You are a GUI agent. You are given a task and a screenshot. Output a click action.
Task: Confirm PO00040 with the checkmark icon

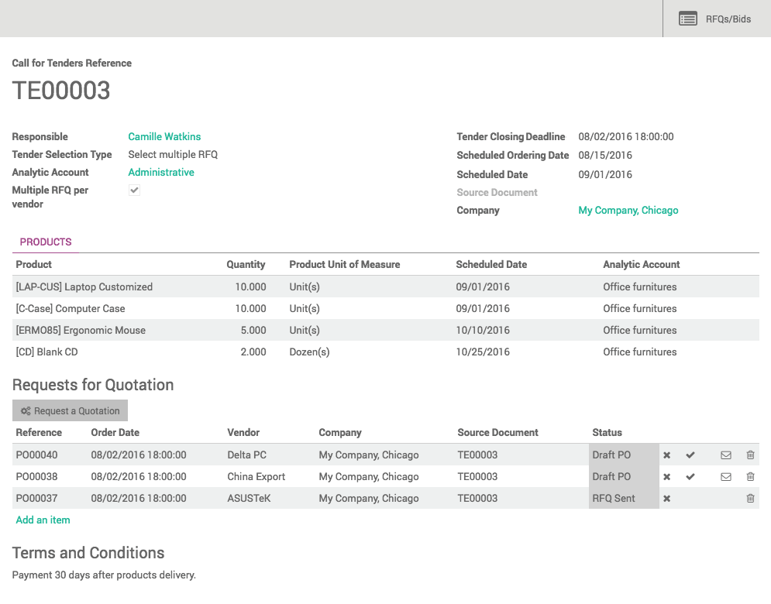tap(690, 455)
